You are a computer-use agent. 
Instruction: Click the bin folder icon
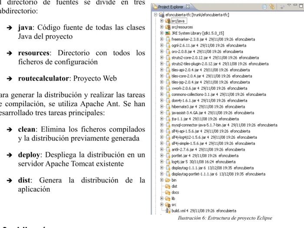tap(168, 180)
